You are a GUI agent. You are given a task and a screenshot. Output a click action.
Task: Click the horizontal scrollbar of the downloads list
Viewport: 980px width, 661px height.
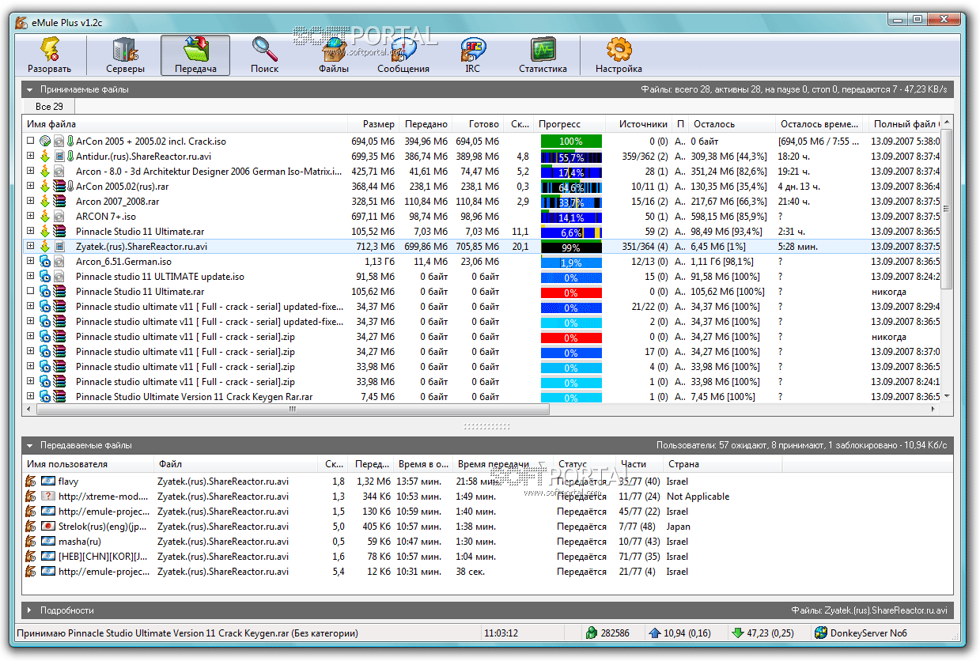[x=293, y=410]
